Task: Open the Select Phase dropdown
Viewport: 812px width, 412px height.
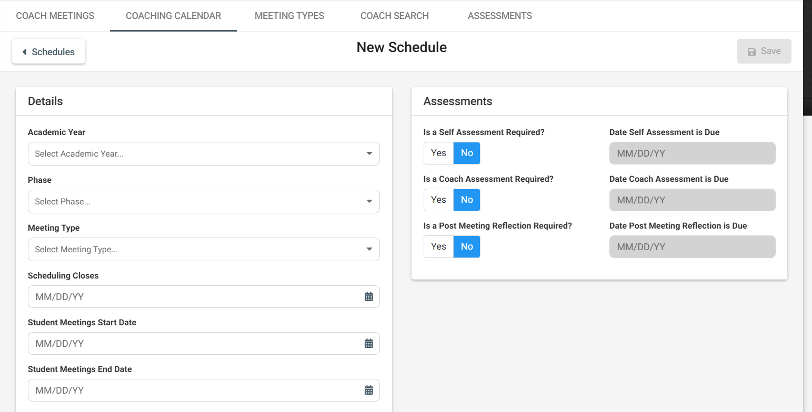Action: pos(204,202)
